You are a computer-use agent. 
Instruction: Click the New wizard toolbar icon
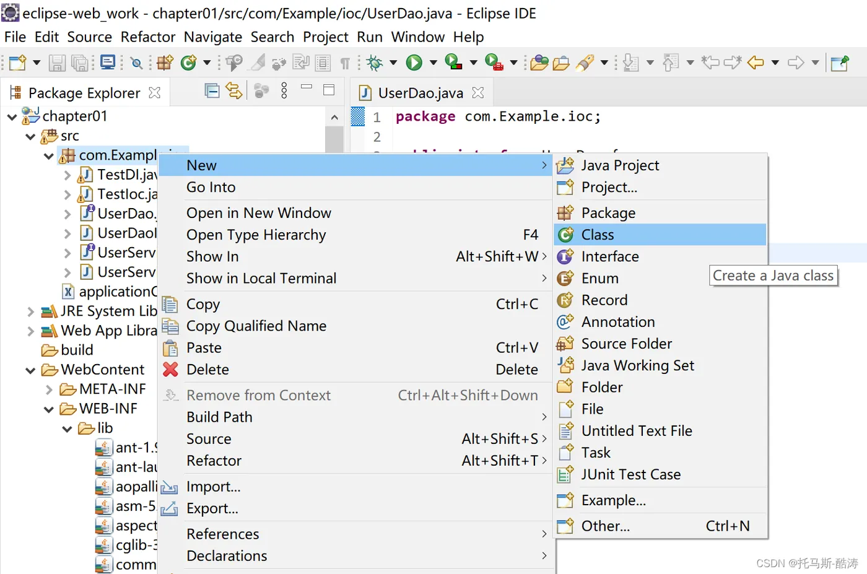pyautogui.click(x=17, y=63)
